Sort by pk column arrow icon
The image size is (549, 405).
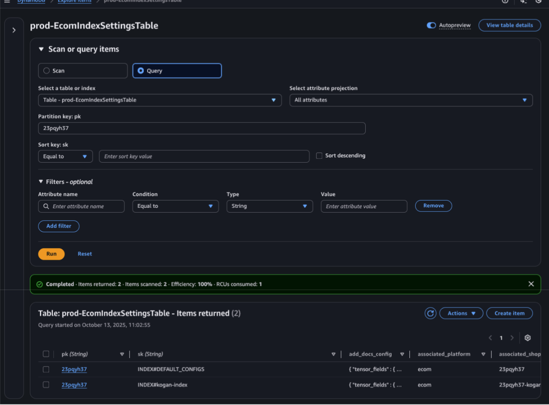[122, 354]
